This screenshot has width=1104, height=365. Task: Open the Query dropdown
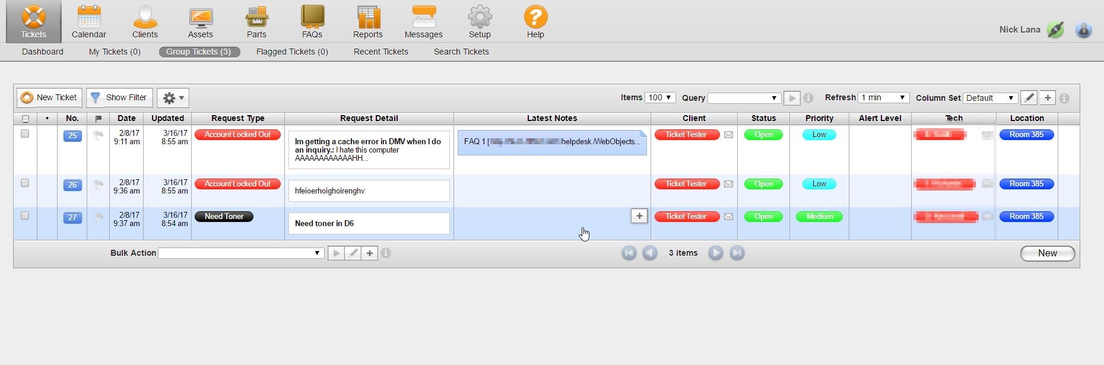(x=744, y=98)
